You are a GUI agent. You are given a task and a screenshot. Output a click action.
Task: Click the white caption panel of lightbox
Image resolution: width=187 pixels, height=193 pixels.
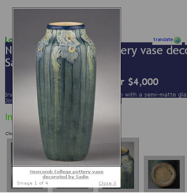[66, 177]
